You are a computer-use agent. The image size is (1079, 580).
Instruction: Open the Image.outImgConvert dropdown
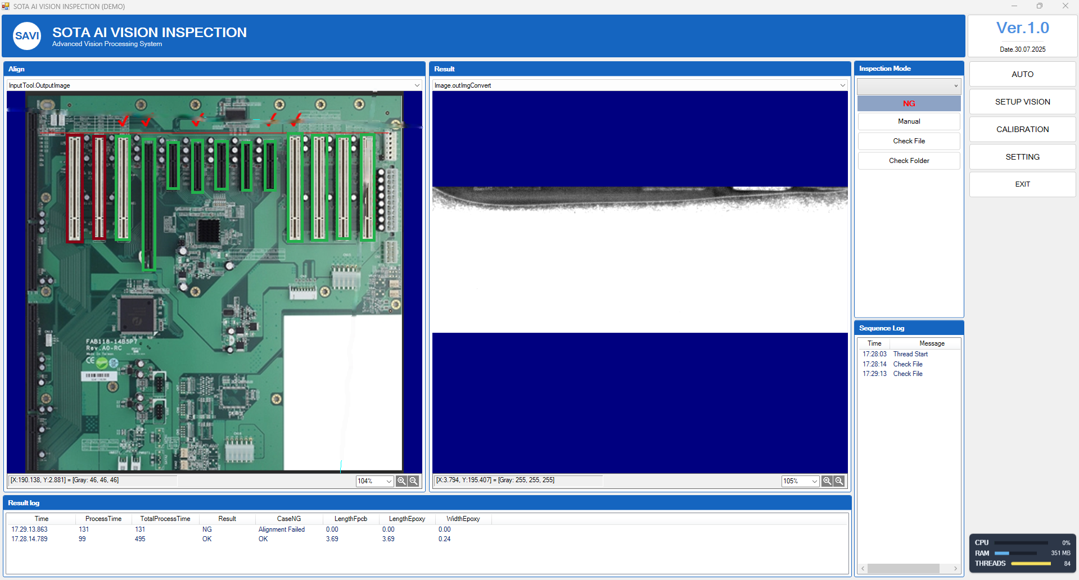pos(640,85)
